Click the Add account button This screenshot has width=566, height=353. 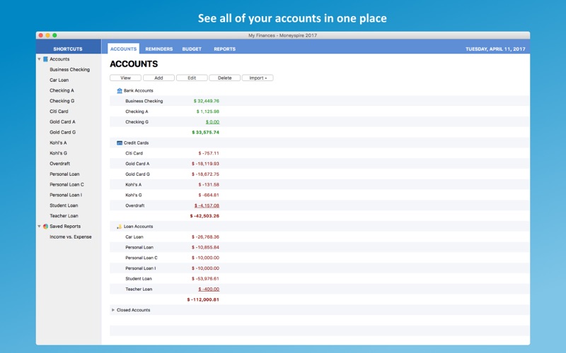[158, 78]
